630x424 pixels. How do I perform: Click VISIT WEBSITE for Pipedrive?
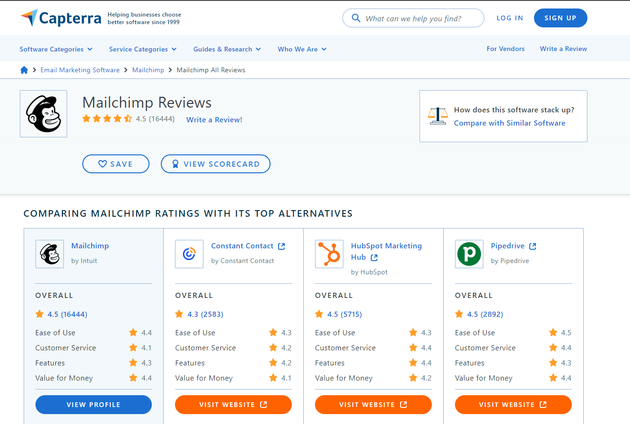(x=513, y=405)
